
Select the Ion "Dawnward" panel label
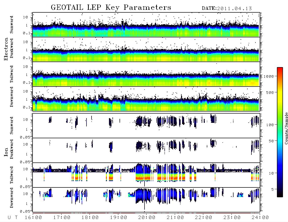pyautogui.click(x=12, y=198)
